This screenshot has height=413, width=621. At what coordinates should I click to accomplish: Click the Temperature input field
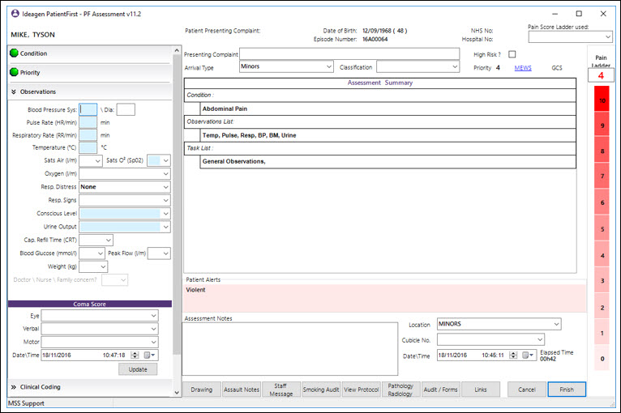(88, 147)
